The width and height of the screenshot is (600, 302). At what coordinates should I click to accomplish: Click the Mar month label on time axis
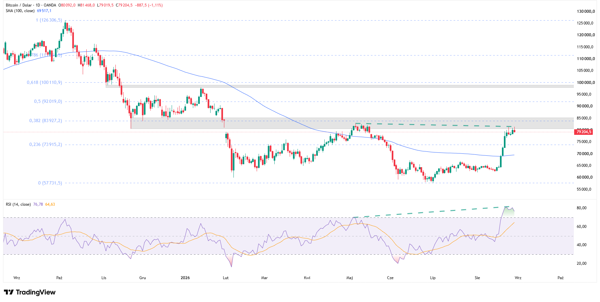[265, 278]
